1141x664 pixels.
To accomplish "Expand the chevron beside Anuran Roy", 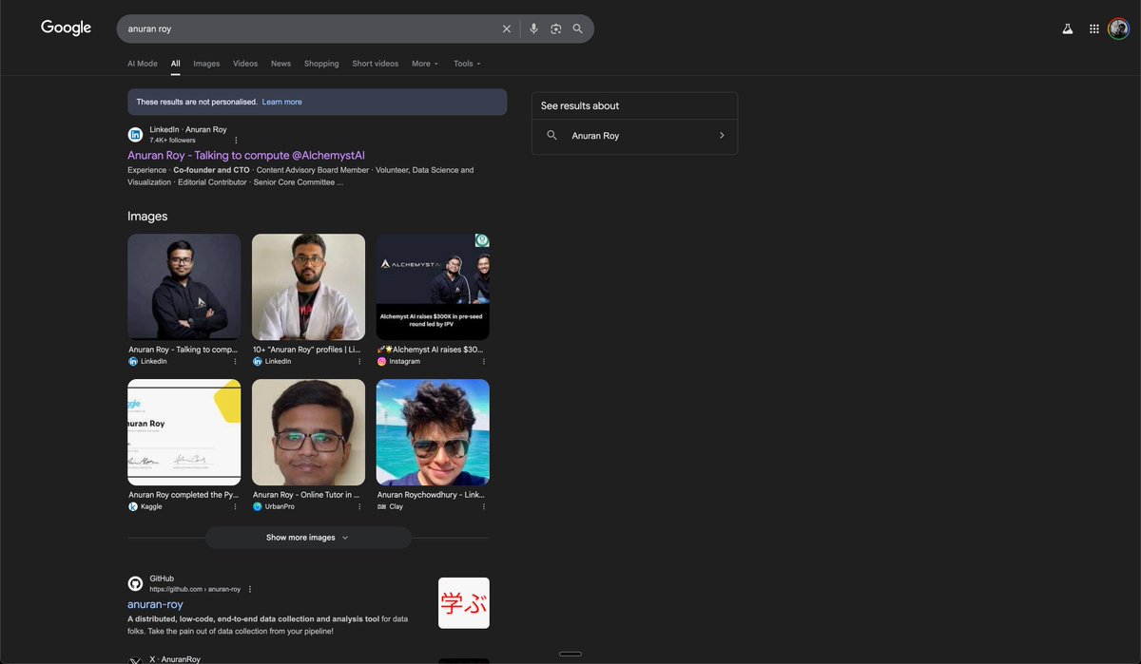I will 722,136.
